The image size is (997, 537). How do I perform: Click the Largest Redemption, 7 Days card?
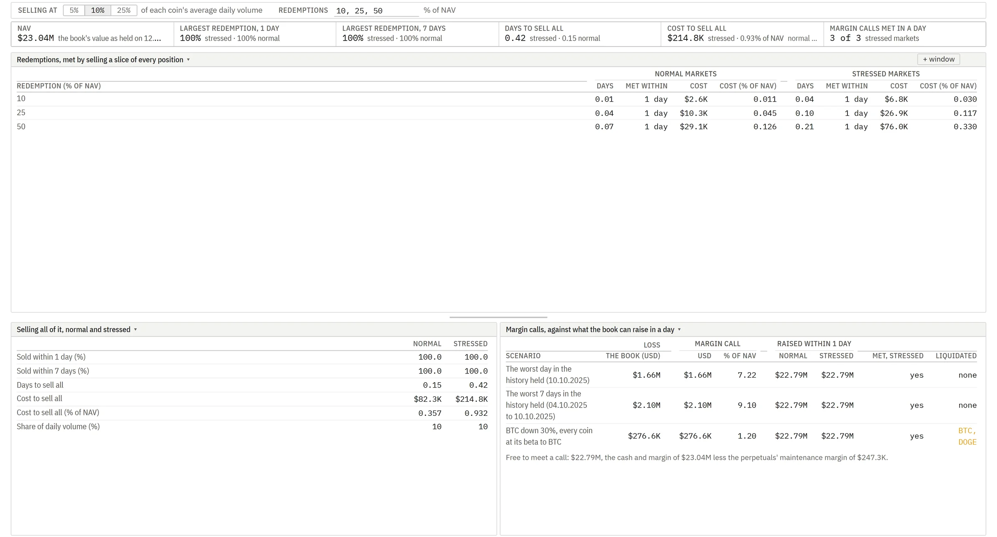click(417, 34)
